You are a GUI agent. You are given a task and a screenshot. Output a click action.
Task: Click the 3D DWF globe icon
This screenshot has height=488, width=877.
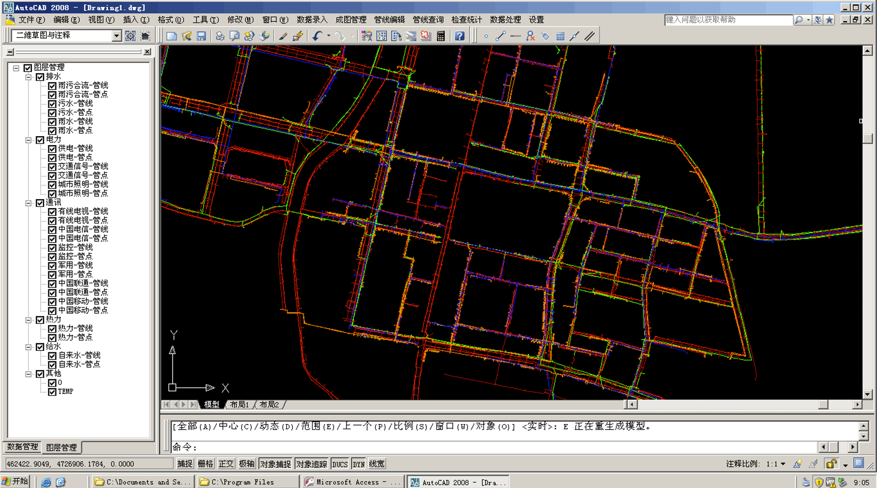265,36
